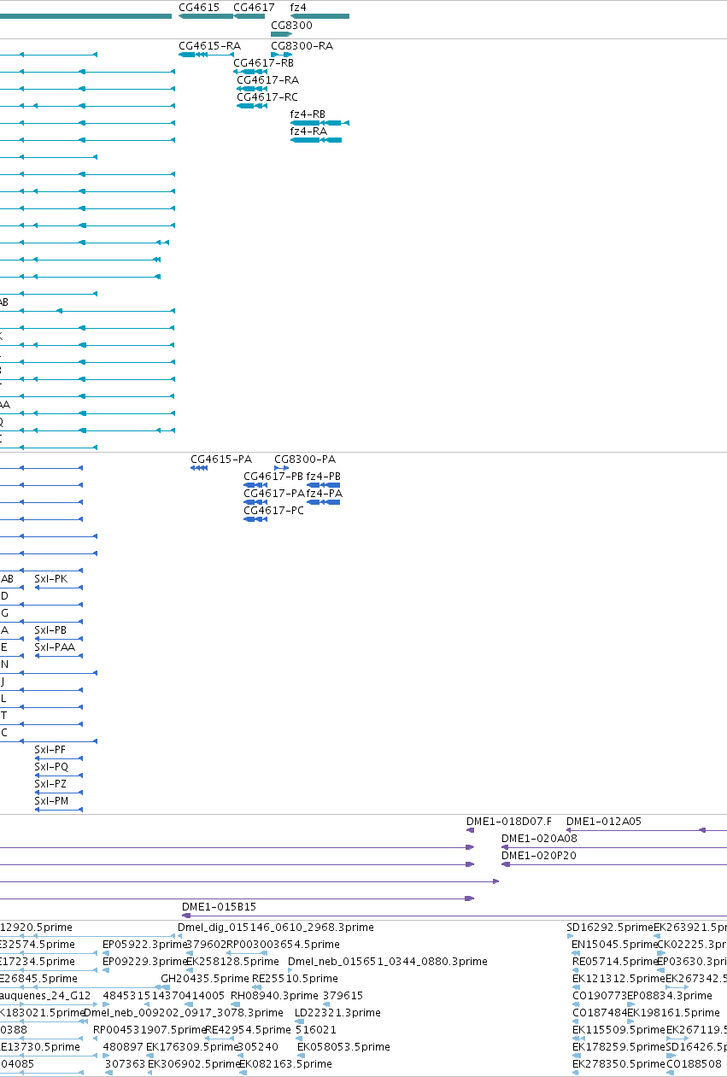727x1077 pixels.
Task: Choose protein label fz4-PA
Action: coord(325,494)
